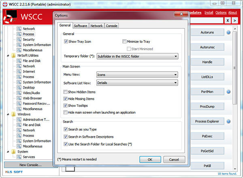Click the Services item icon under System

coord(19,157)
